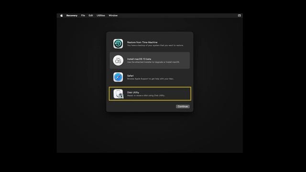Click the 'Repair or erase a disk' description
The width and height of the screenshot is (306, 172).
coord(146,96)
